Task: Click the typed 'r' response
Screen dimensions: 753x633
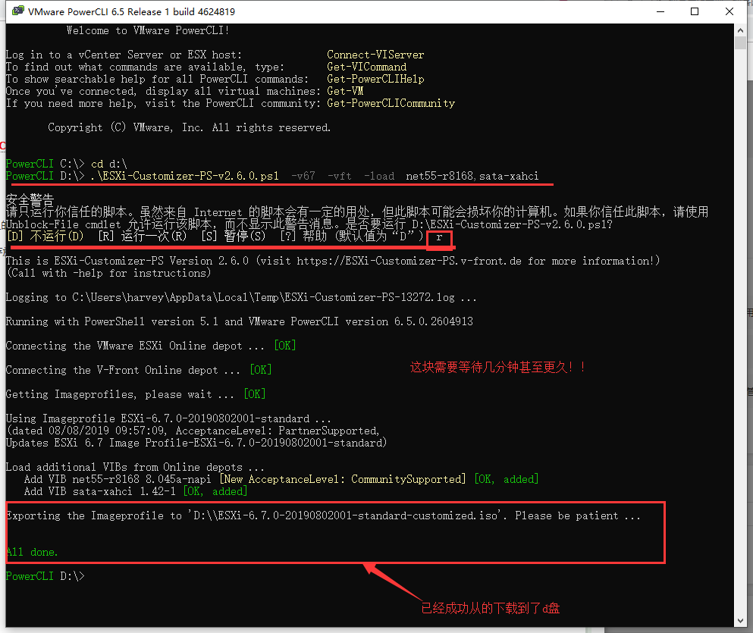Action: click(439, 237)
